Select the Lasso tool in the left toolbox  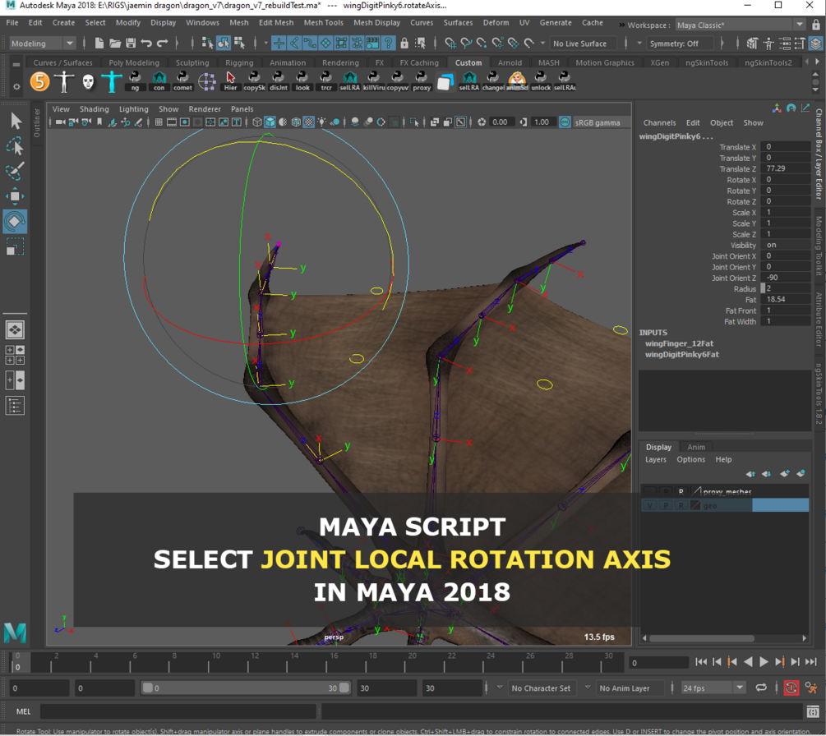point(14,146)
